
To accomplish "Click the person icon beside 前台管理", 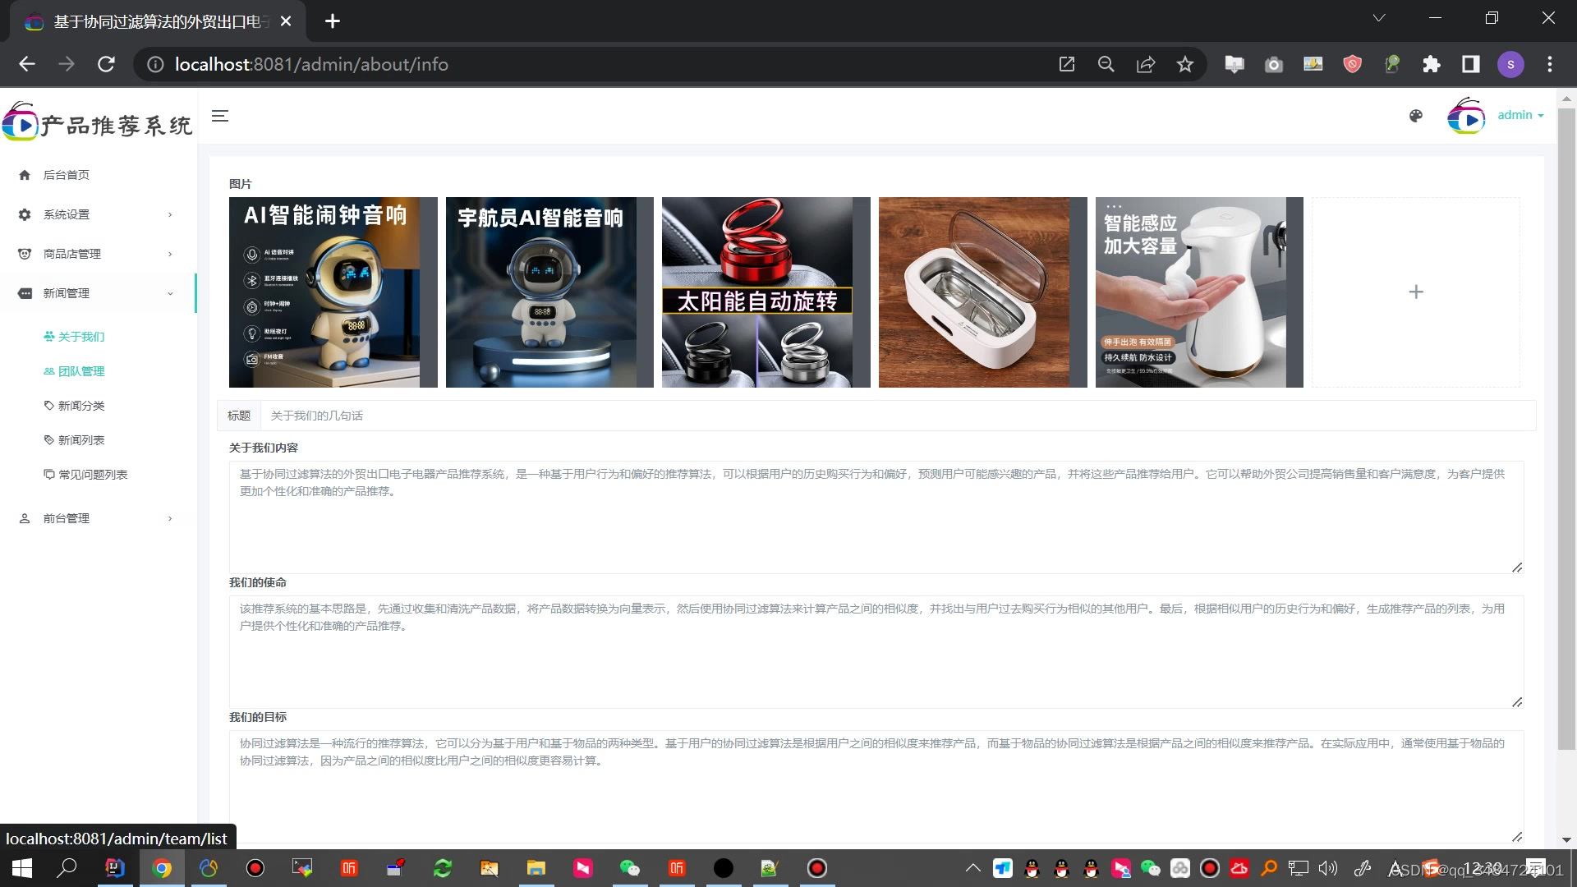I will click(25, 518).
